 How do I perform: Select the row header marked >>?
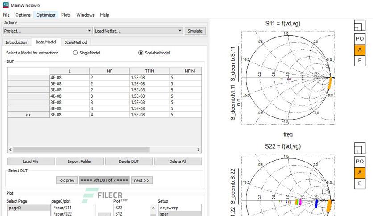tap(28, 115)
